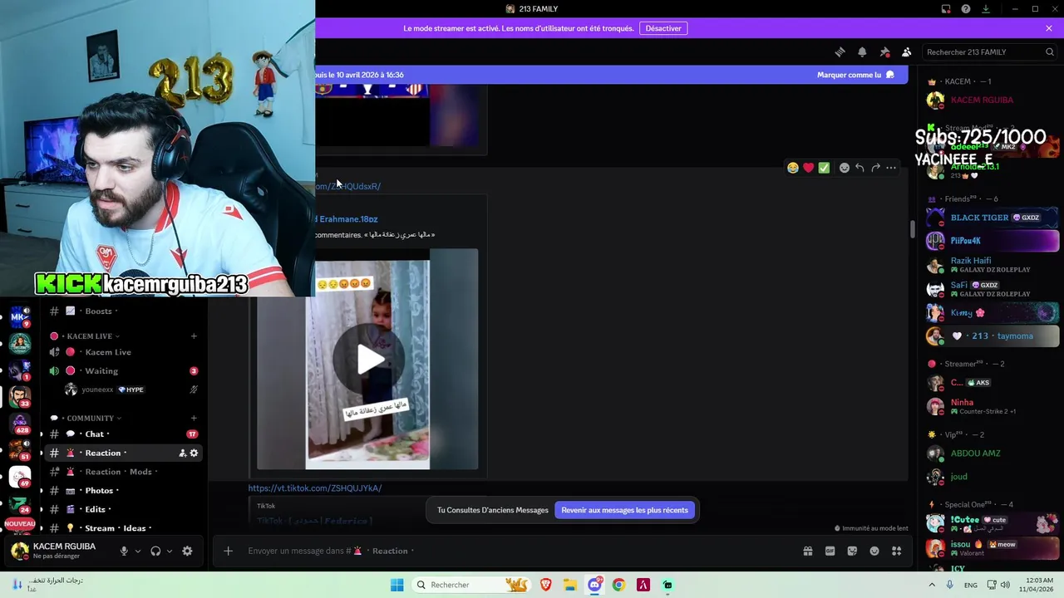Open the sticker picker
The width and height of the screenshot is (1064, 598).
coord(852,551)
